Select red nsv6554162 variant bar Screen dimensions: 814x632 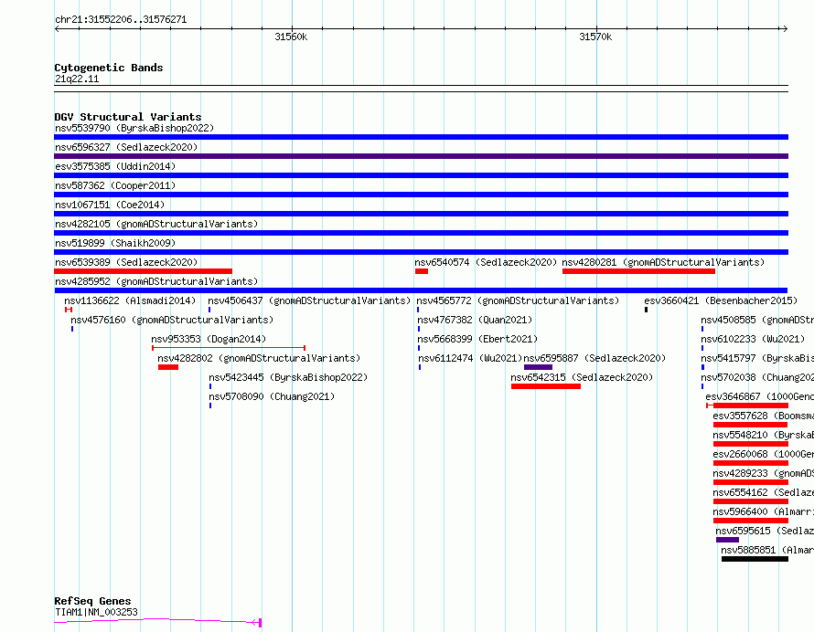pyautogui.click(x=751, y=501)
